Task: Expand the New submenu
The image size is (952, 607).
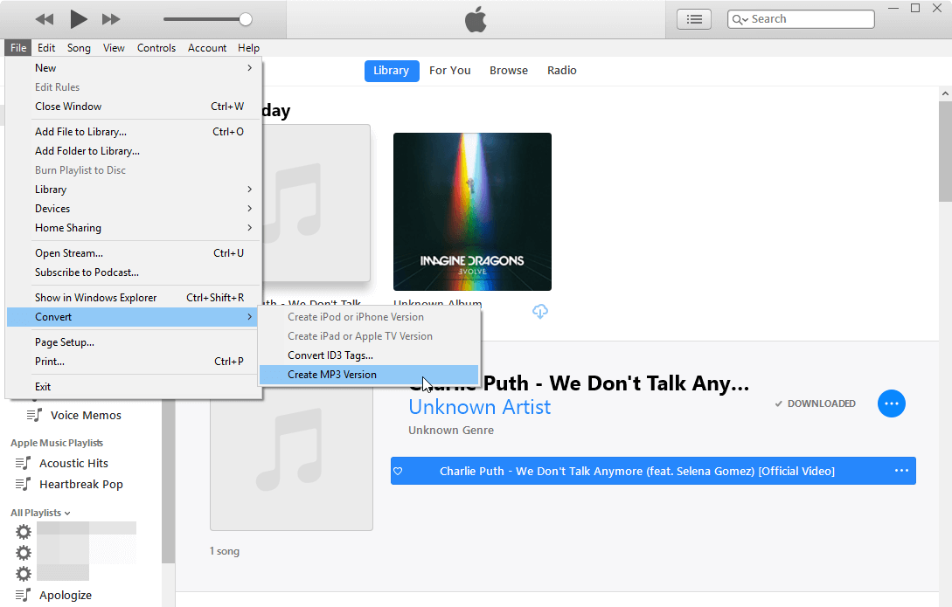Action: tap(134, 68)
